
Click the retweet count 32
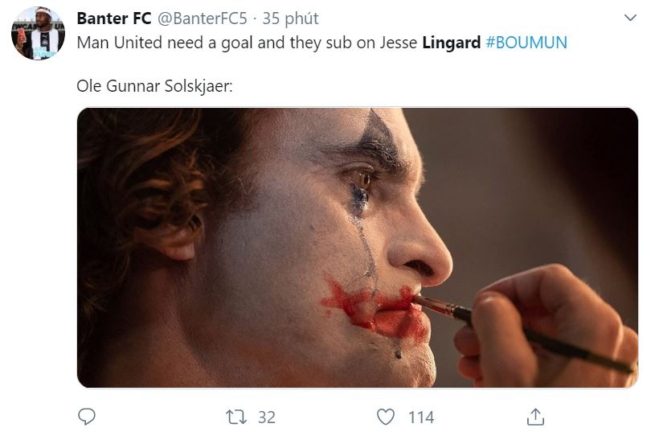(x=266, y=417)
